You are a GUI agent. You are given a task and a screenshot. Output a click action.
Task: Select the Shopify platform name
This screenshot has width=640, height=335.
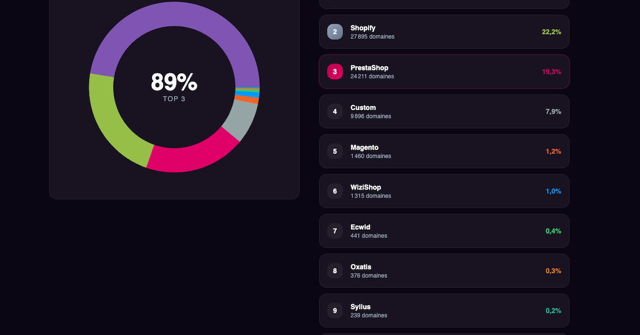(x=363, y=28)
